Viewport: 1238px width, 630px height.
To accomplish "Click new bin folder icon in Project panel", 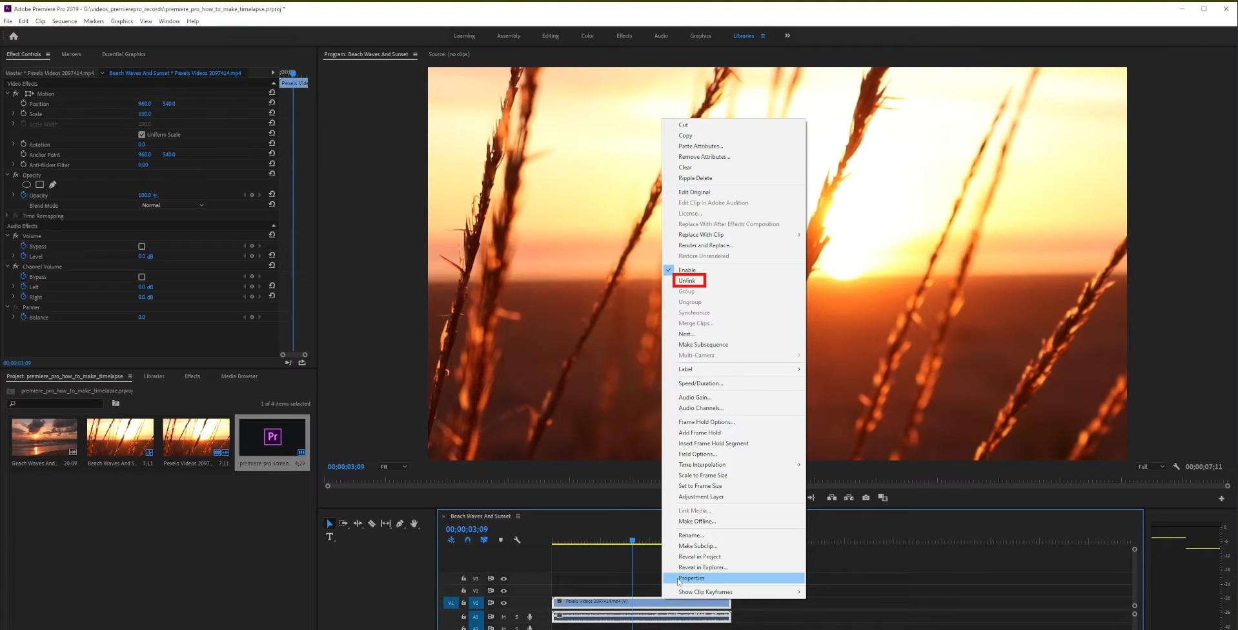I will pos(116,403).
